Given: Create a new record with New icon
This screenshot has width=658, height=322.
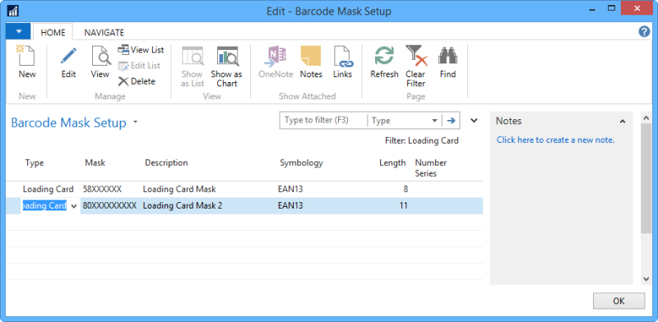Looking at the screenshot, I should click(x=27, y=56).
